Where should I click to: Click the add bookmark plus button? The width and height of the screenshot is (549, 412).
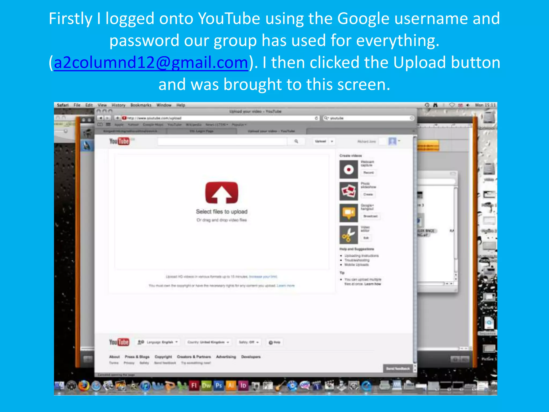[x=117, y=118]
